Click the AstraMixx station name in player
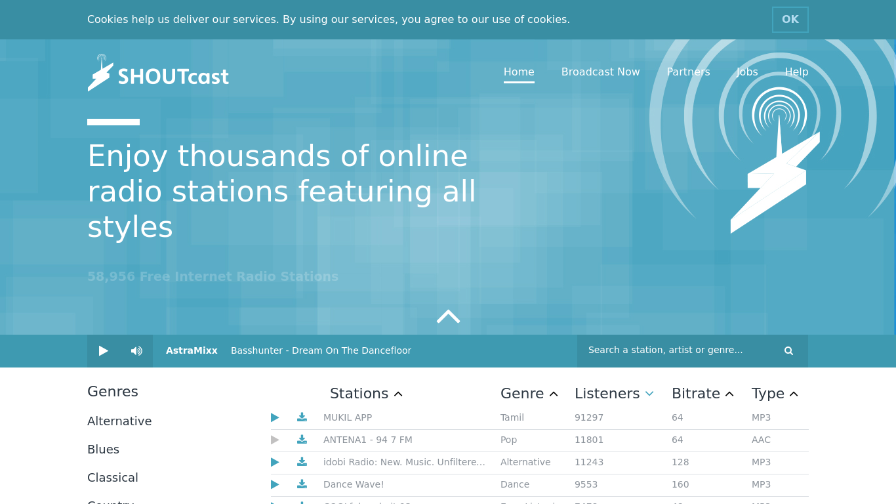This screenshot has width=896, height=504. 192,350
